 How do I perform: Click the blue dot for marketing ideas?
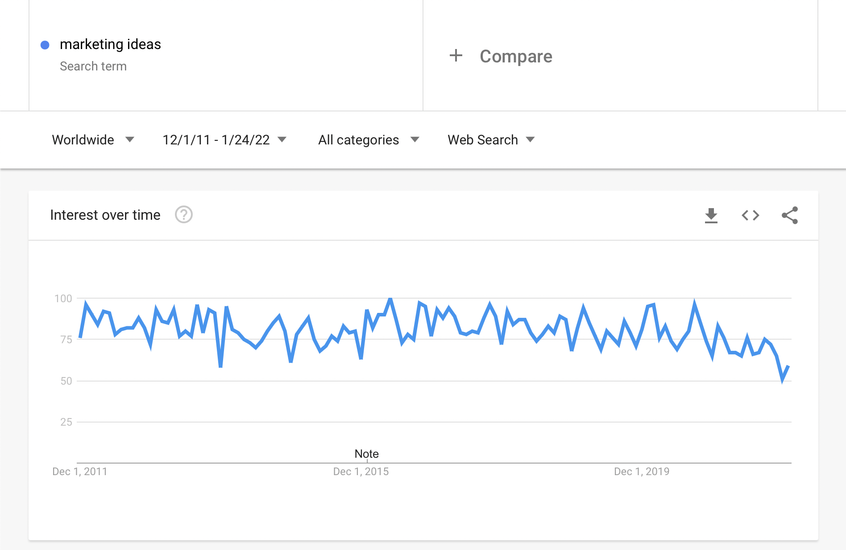[45, 45]
